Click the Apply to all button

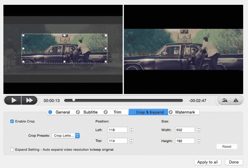click(x=208, y=162)
